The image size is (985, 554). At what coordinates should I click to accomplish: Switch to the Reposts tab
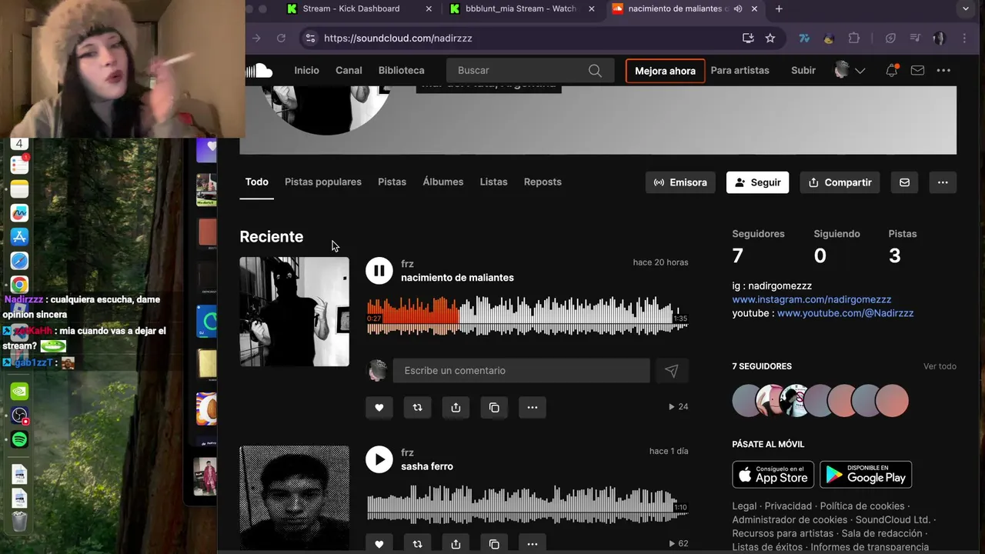coord(543,182)
